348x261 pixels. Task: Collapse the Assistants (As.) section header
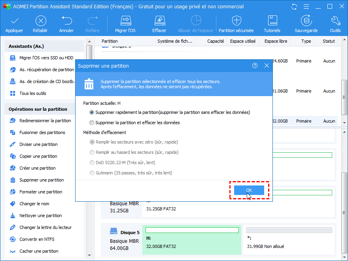(44, 46)
